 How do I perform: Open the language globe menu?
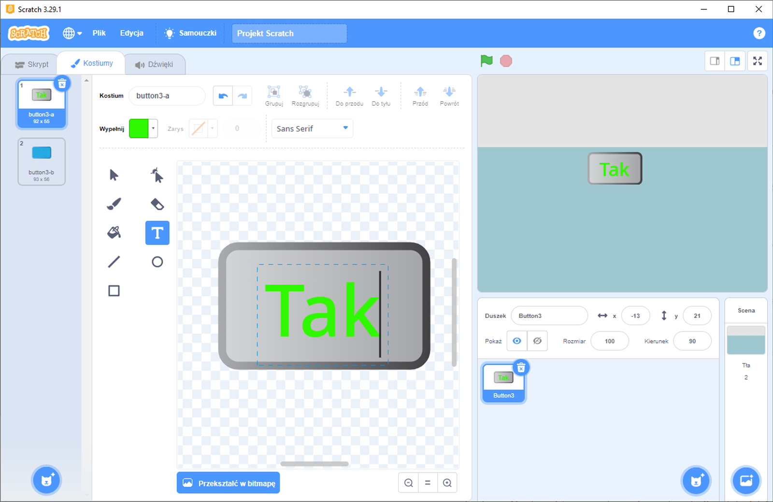point(72,33)
